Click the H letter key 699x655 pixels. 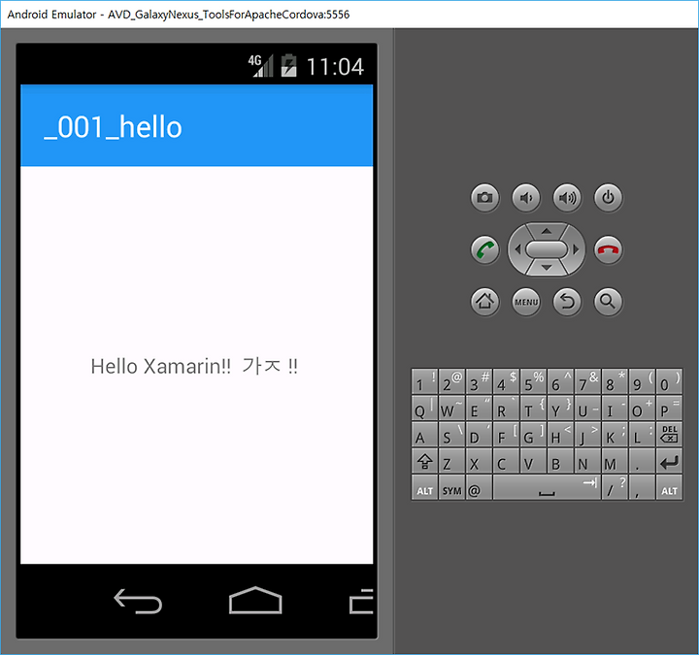pyautogui.click(x=560, y=434)
